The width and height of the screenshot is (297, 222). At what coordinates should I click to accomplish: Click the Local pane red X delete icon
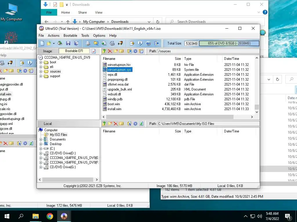pyautogui.click(x=116, y=124)
